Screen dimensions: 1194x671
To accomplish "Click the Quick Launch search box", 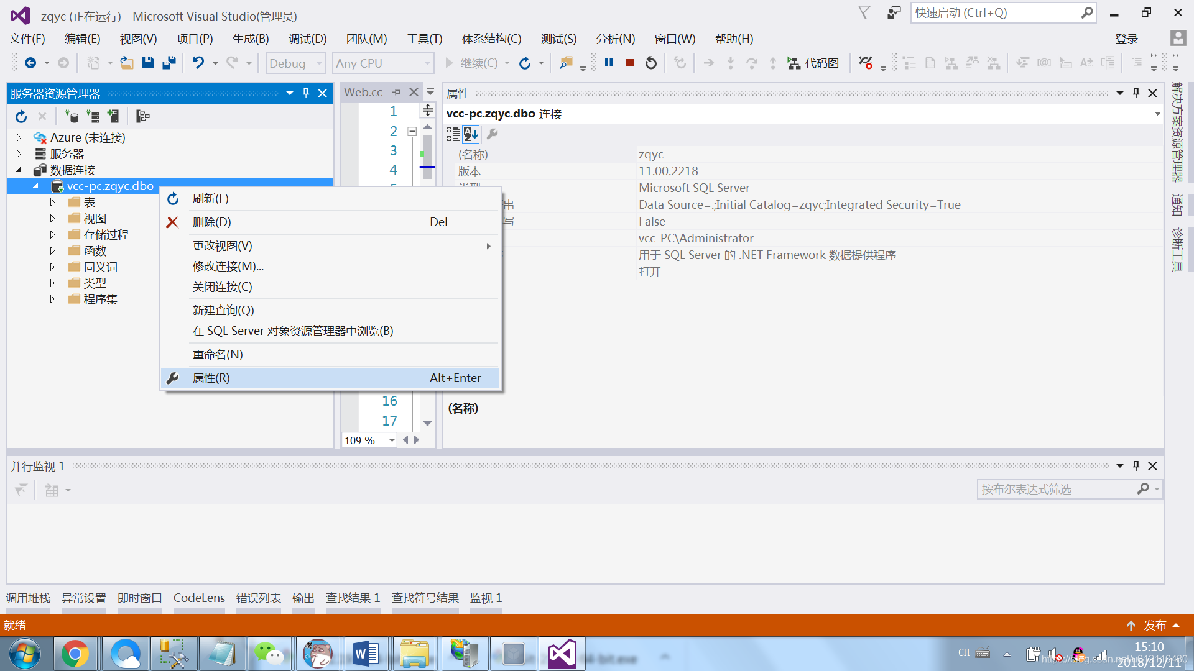I will (995, 13).
